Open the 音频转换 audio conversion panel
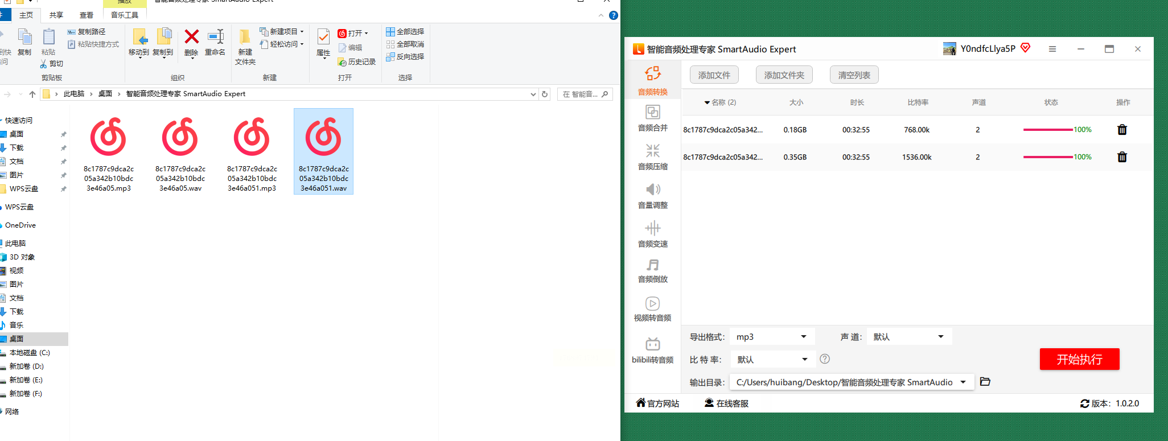 point(653,81)
